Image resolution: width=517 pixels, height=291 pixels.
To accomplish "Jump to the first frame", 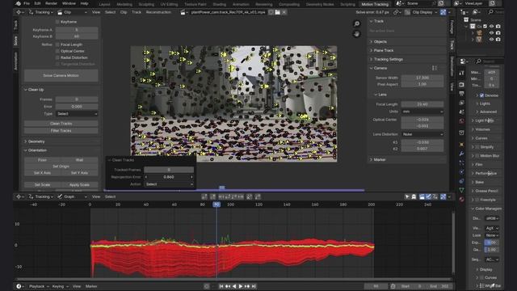I will [x=221, y=286].
